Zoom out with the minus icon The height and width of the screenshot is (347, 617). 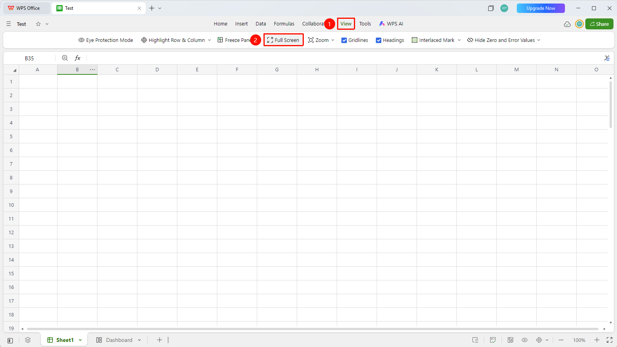(x=561, y=340)
